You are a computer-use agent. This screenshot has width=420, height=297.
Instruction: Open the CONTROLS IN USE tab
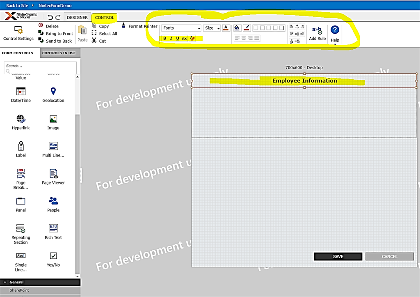click(x=60, y=53)
